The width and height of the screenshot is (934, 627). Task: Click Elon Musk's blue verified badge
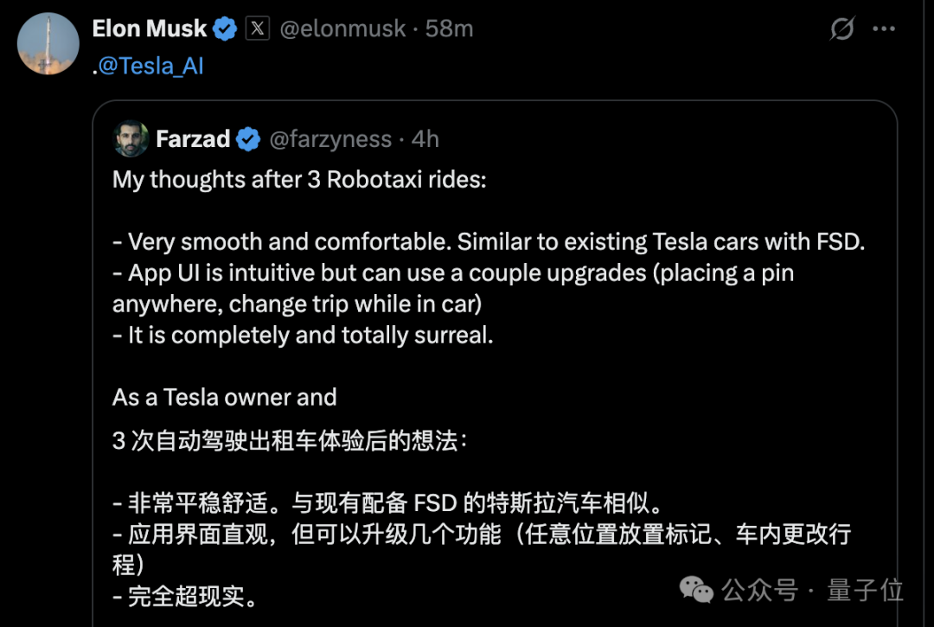click(226, 29)
